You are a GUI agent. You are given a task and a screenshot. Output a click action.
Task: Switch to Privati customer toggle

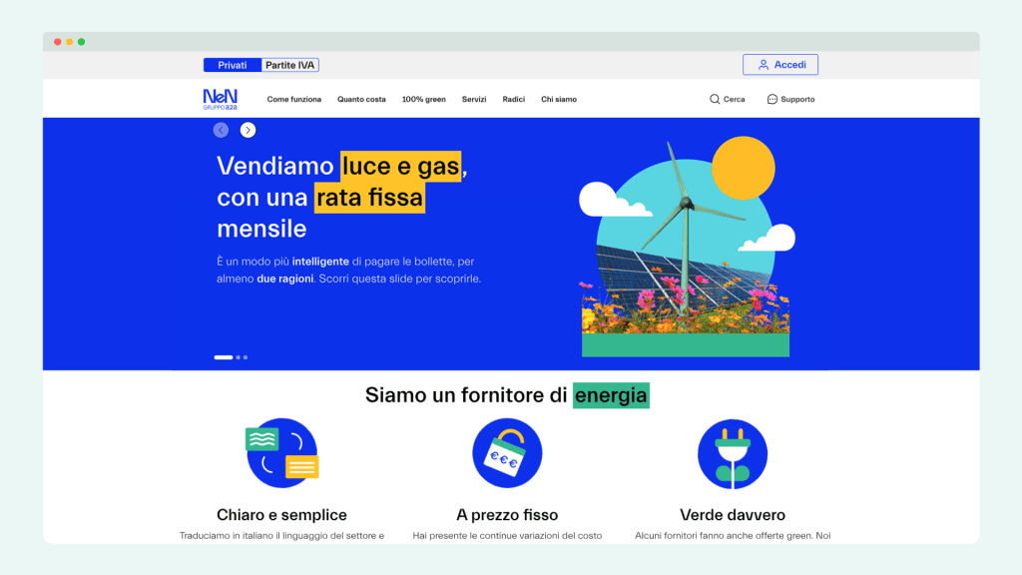click(x=233, y=65)
